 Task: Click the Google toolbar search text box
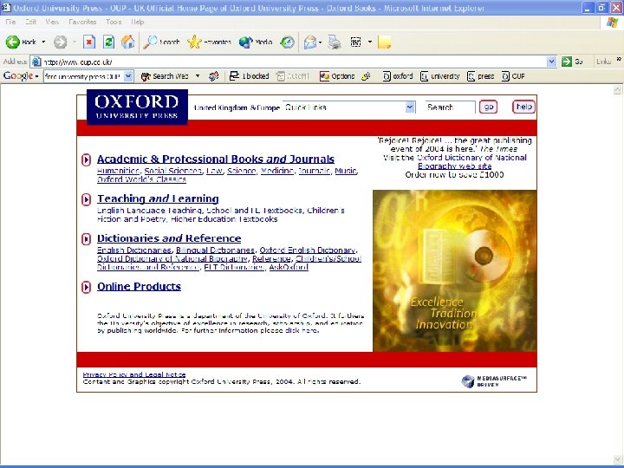point(83,76)
